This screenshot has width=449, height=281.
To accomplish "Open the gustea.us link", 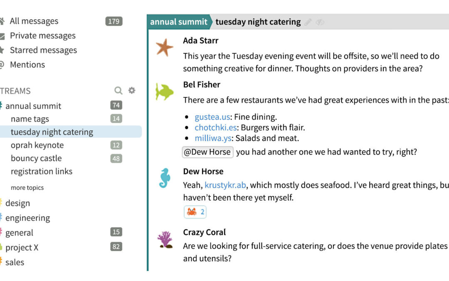I will tap(212, 117).
